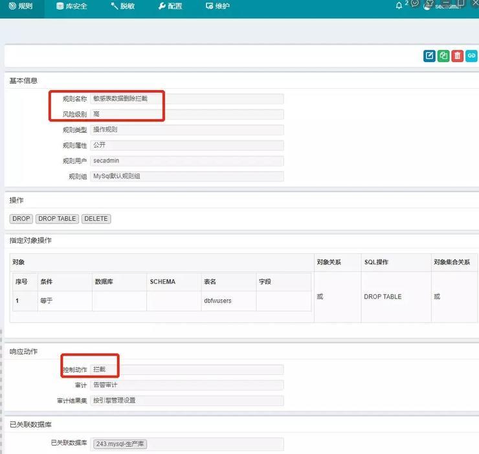479x454 pixels.
Task: Click the green copy rule icon
Action: click(x=443, y=56)
